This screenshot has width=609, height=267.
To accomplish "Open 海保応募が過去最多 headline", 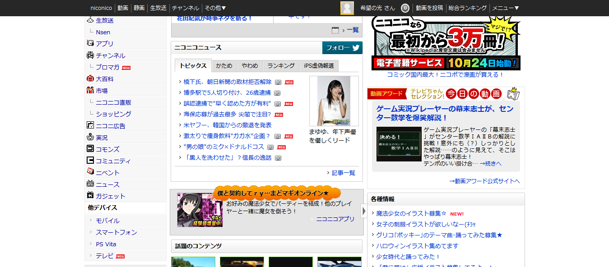I will (x=227, y=115).
